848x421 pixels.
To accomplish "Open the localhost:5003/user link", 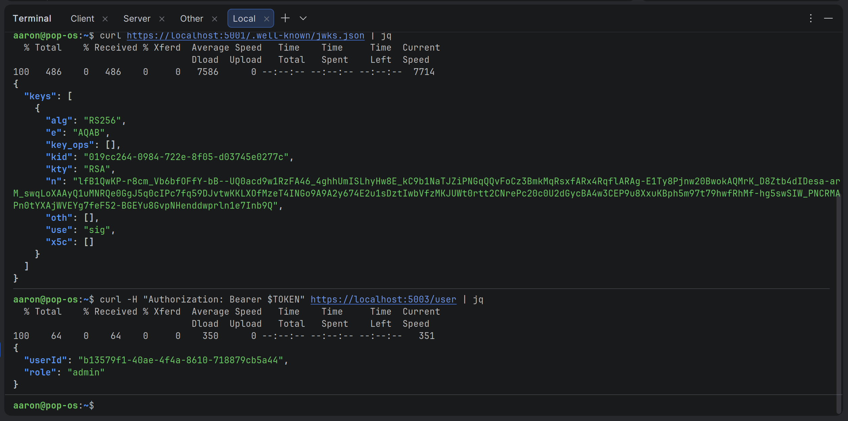I will [383, 299].
